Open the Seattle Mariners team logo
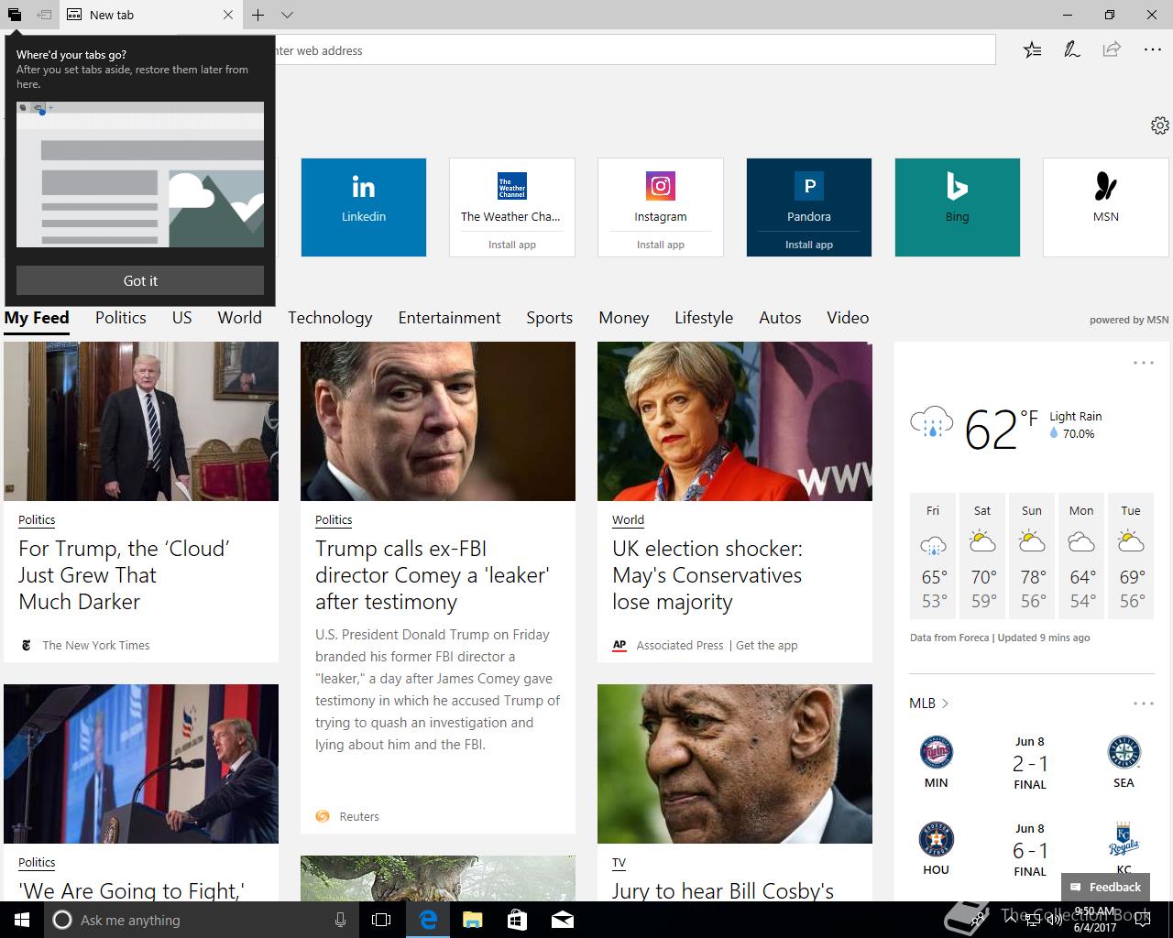 1124,753
